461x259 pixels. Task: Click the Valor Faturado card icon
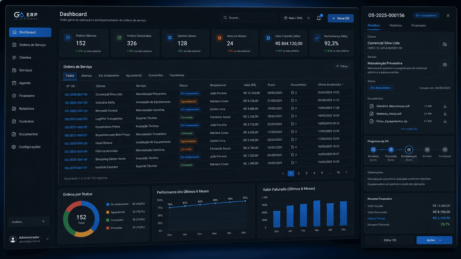[x=268, y=38]
